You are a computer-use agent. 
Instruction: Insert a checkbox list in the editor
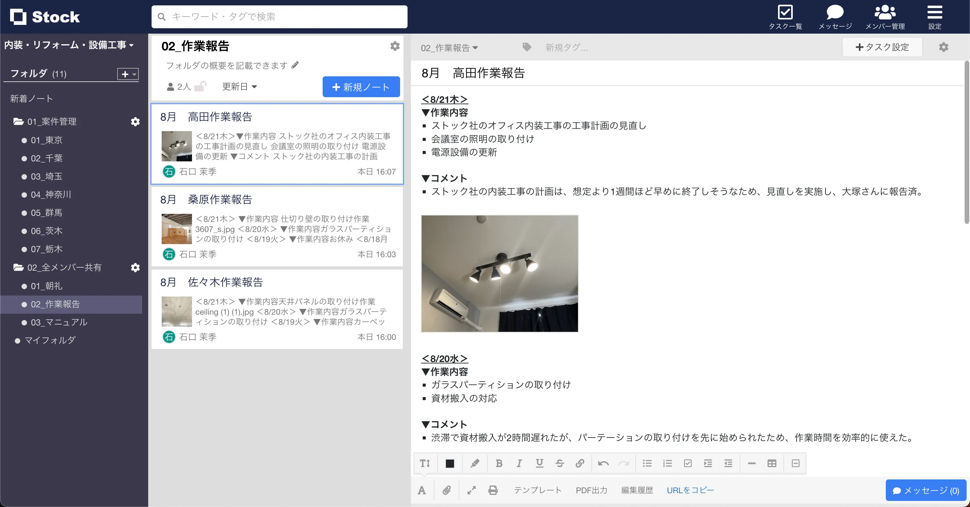coord(688,463)
